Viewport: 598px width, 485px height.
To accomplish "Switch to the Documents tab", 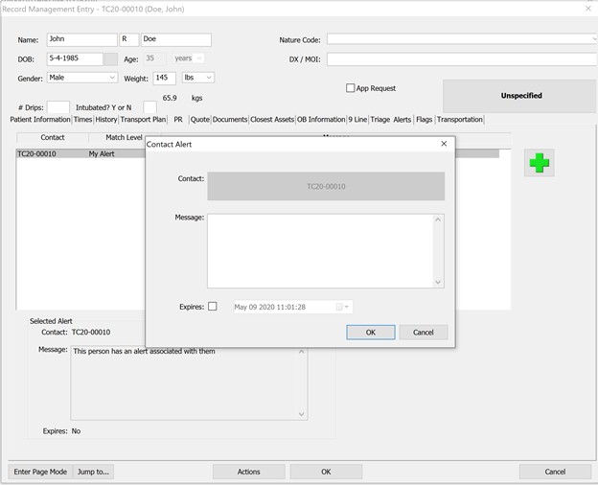I will (230, 120).
